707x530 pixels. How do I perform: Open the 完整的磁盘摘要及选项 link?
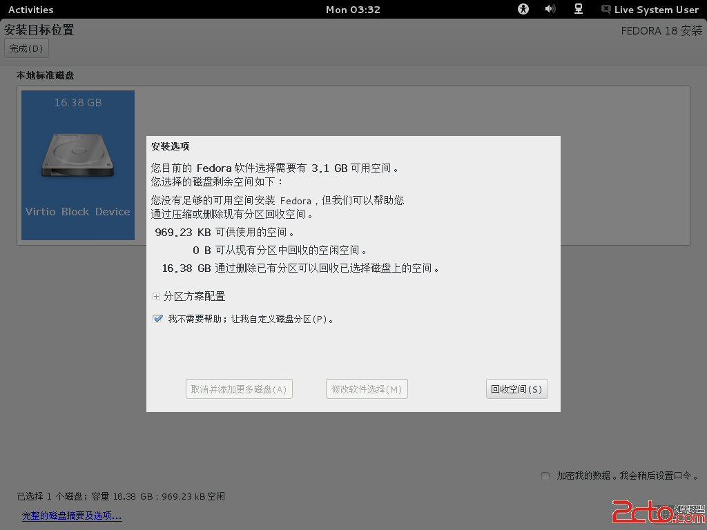72,516
